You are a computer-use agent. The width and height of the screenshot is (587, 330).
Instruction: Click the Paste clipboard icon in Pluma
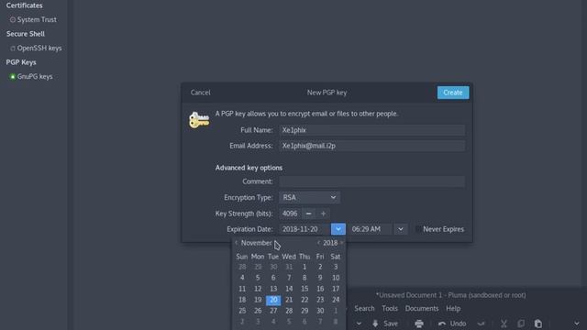[538, 324]
